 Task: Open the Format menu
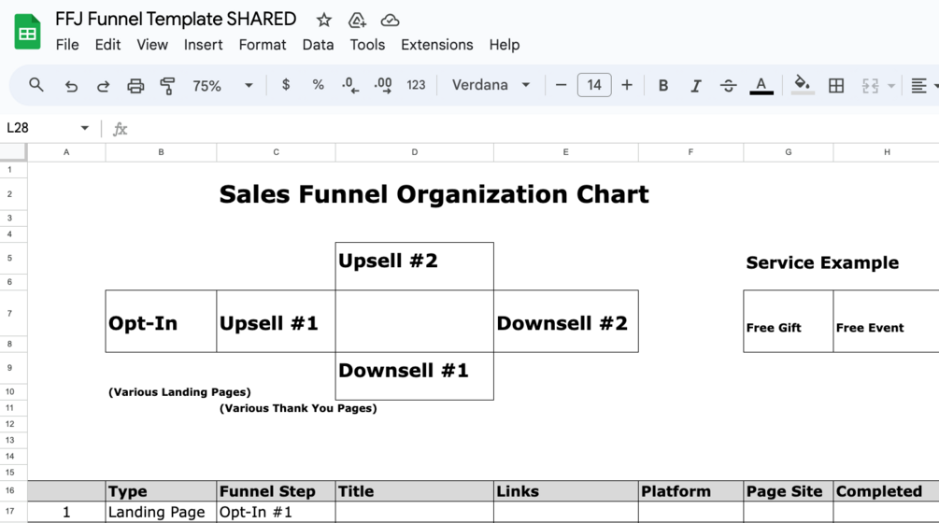click(263, 45)
